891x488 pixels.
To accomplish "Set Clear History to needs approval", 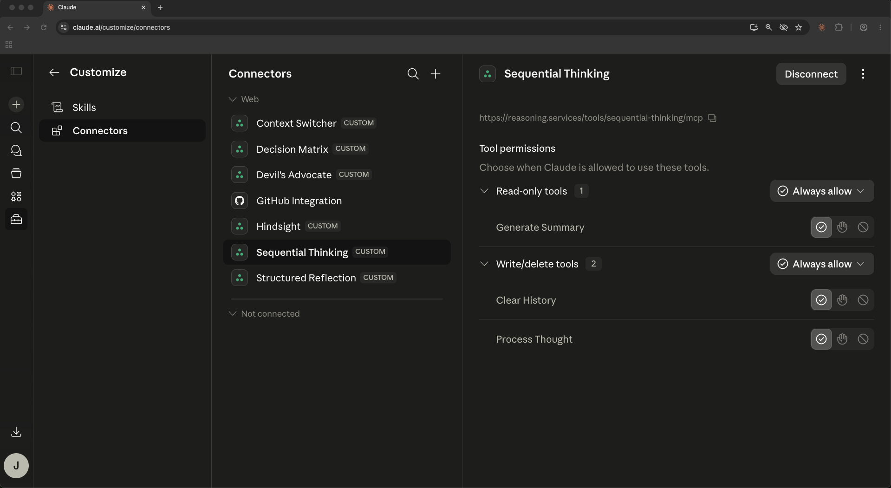I will (842, 300).
